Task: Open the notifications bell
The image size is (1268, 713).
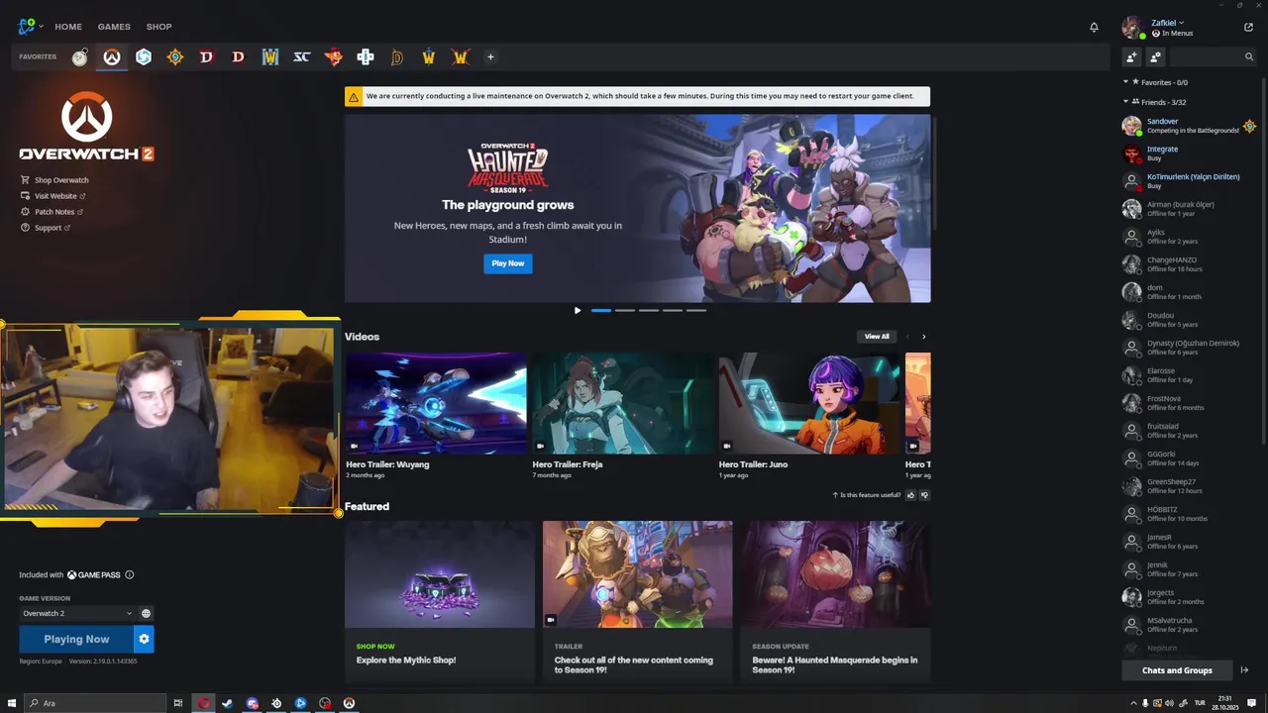Action: 1094,27
